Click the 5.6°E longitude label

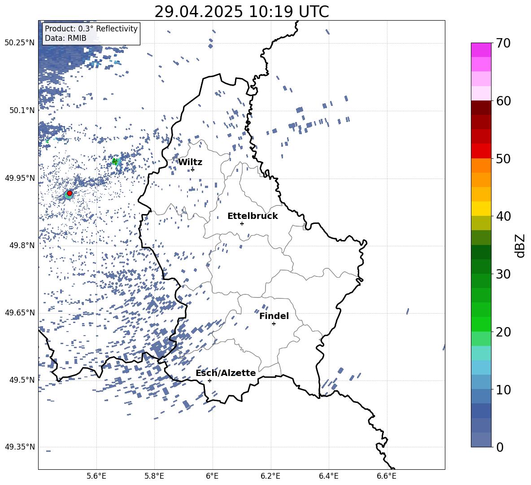click(x=96, y=476)
